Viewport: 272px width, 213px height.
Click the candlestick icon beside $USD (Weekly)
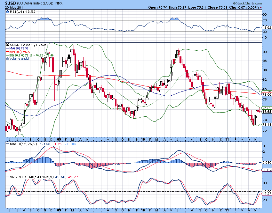8,45
